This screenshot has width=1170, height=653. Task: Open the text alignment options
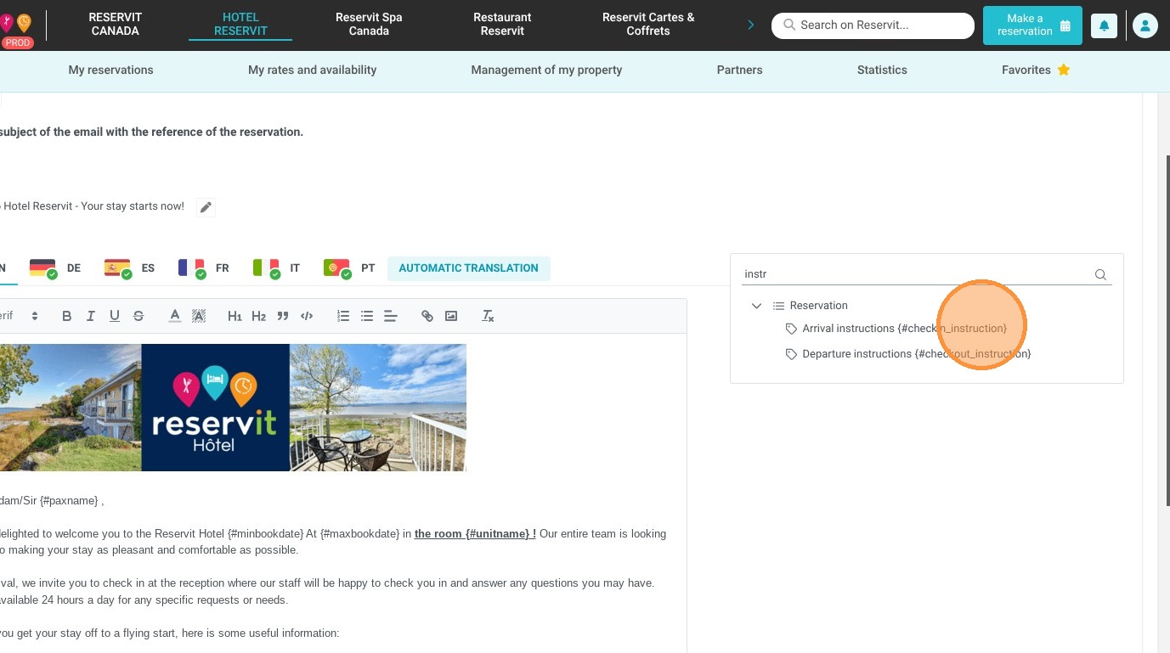coord(391,316)
